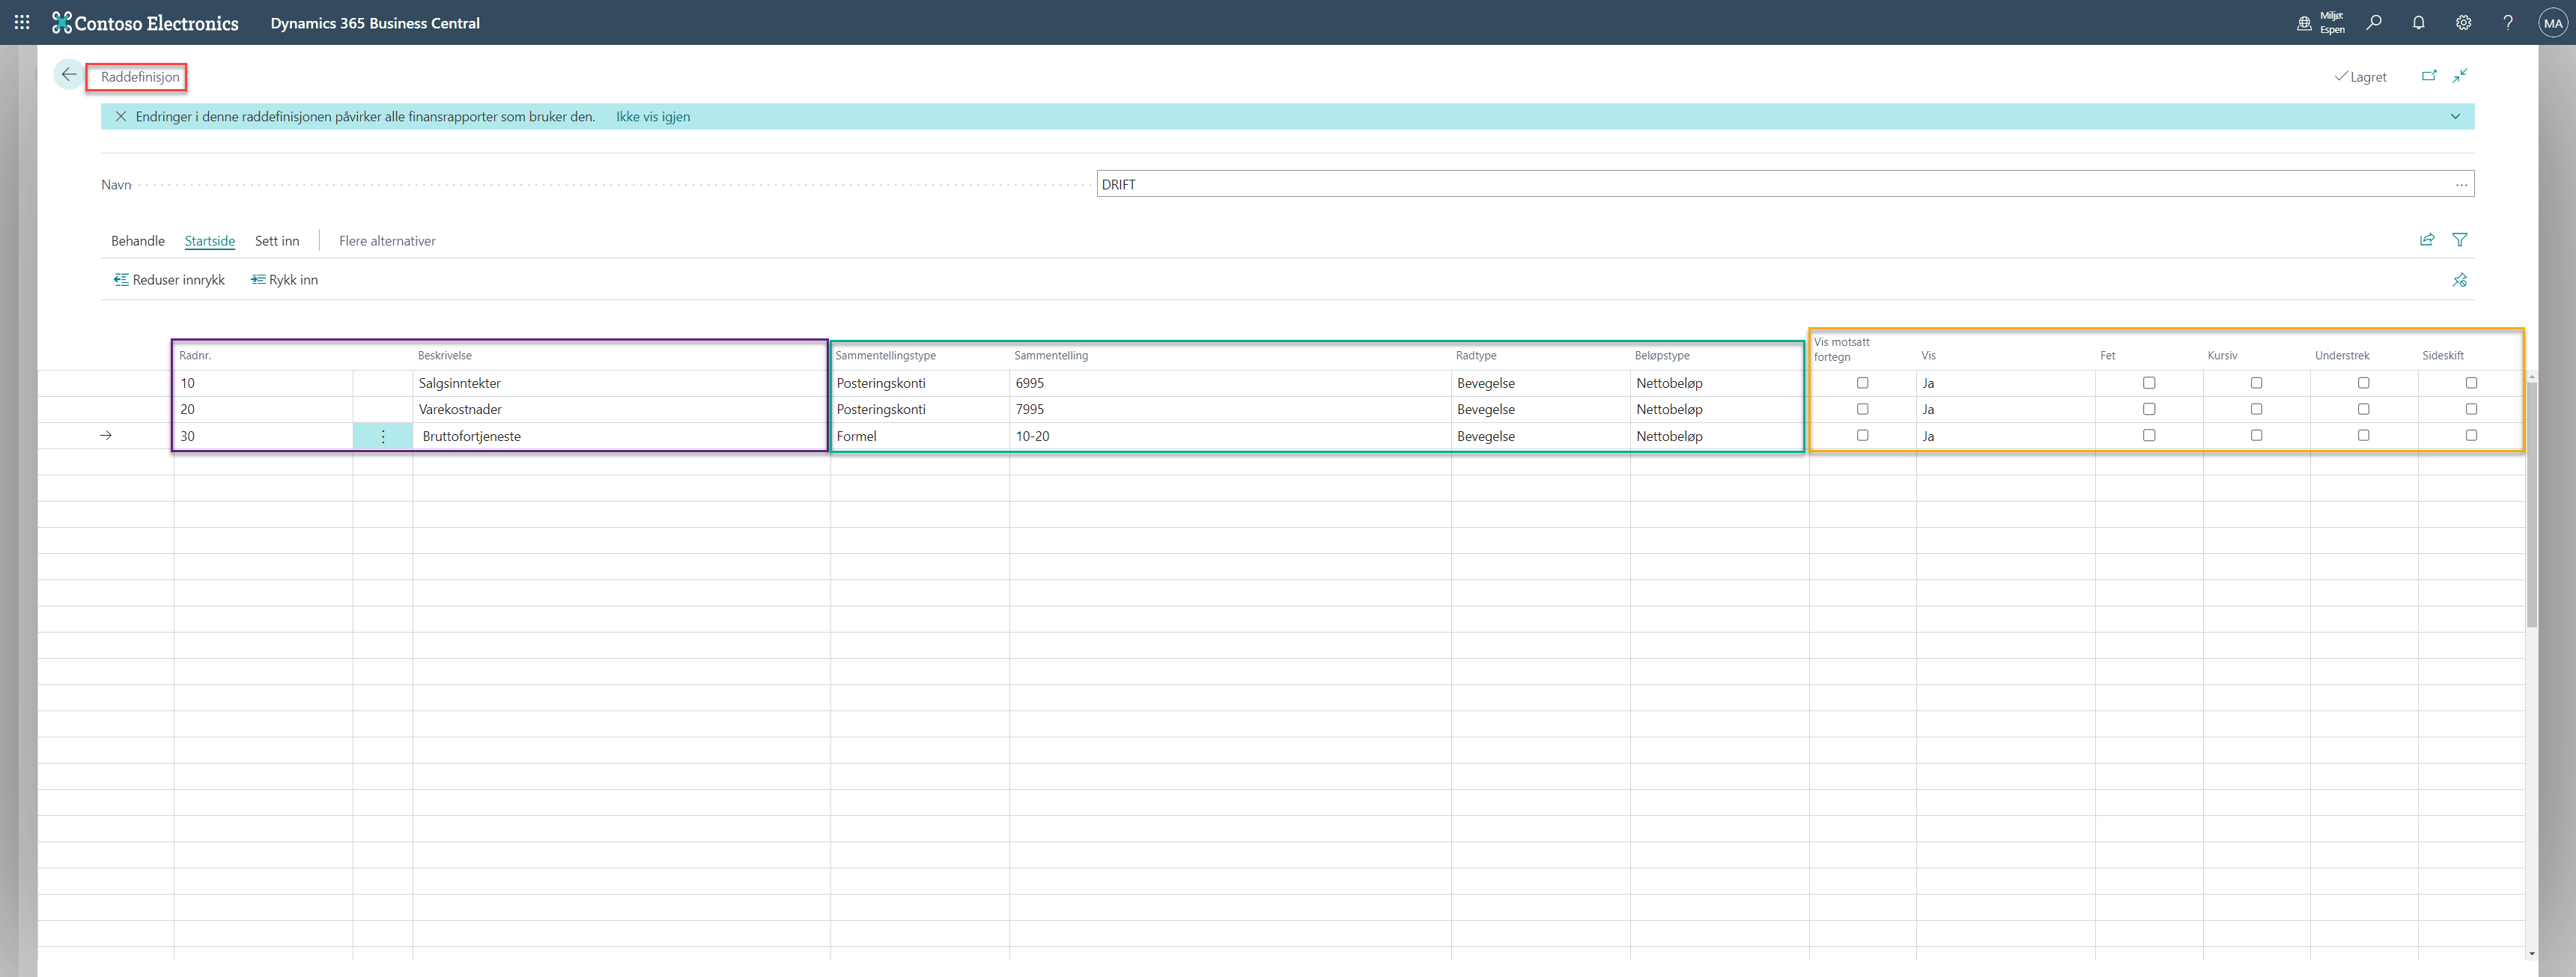Open Vis value Ja for Salgsinntekter

(x=2005, y=383)
